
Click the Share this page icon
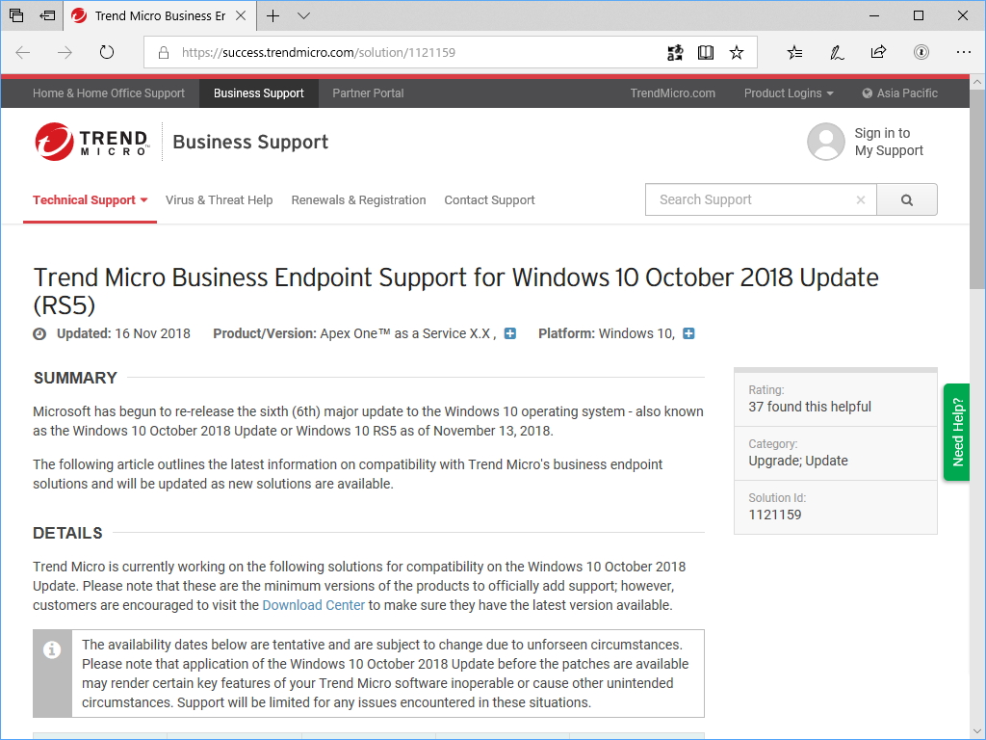coord(878,53)
